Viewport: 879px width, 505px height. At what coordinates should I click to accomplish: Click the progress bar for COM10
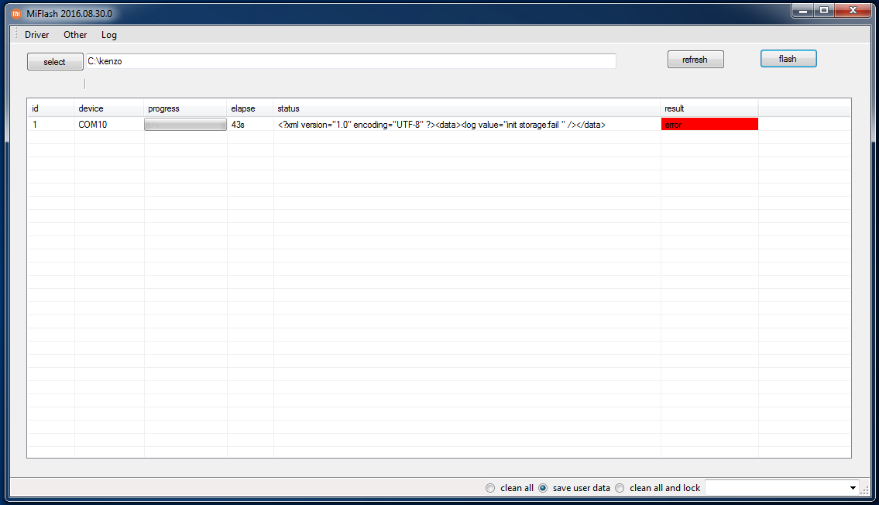coord(185,125)
